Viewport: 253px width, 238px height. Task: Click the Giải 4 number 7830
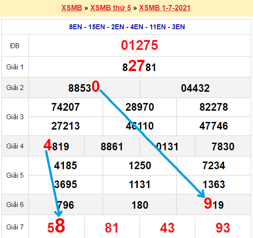tap(223, 147)
